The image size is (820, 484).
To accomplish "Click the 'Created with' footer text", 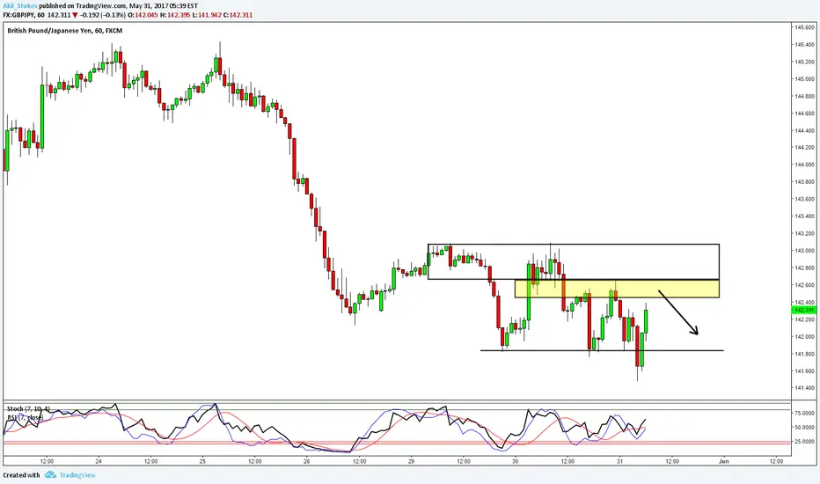I will pos(21,475).
